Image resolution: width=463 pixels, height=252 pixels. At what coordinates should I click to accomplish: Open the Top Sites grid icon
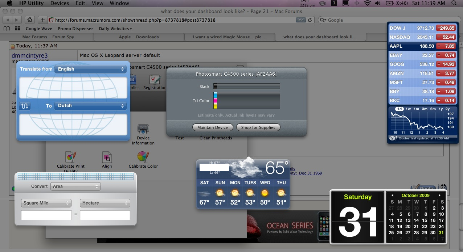tap(17, 29)
